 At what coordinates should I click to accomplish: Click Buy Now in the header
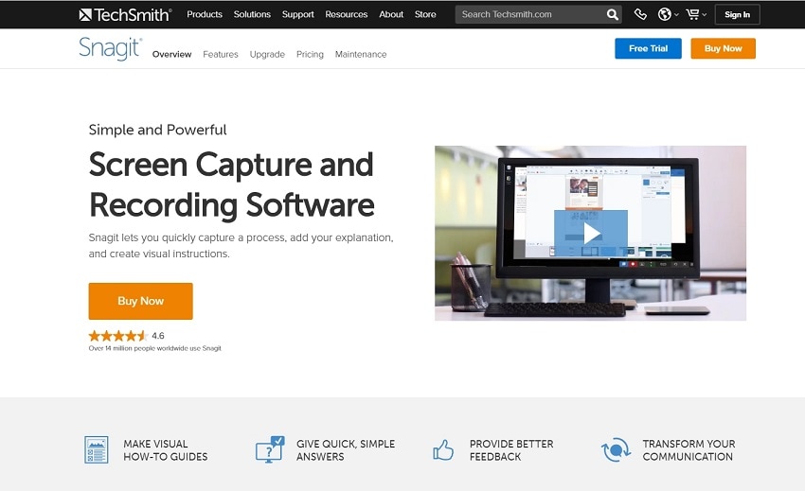coord(723,48)
